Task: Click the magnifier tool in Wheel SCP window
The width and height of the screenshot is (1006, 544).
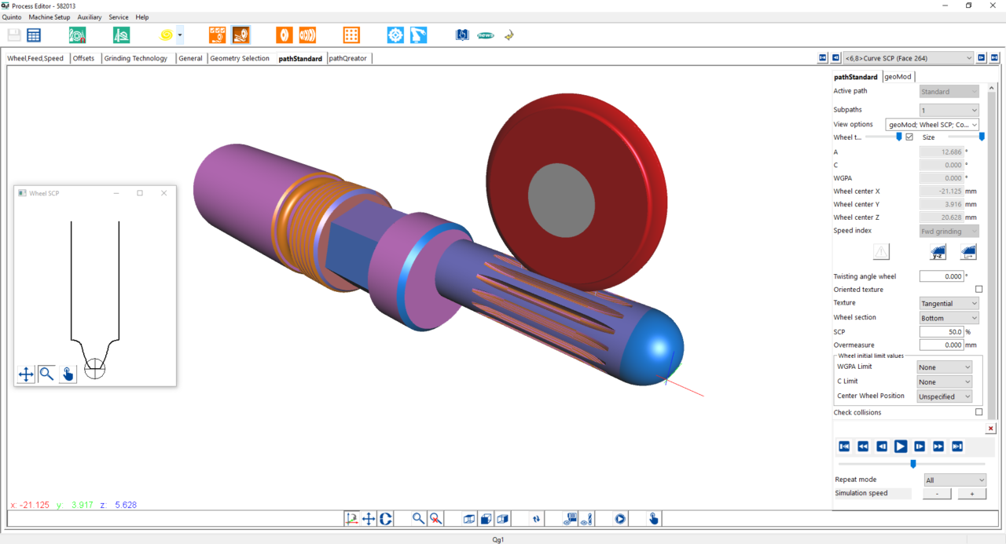Action: pos(46,374)
